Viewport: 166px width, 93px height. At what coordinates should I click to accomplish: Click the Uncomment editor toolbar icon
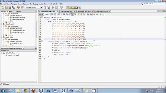(x=103, y=14)
